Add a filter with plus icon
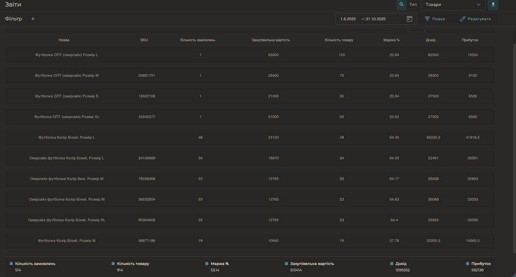 coord(33,19)
